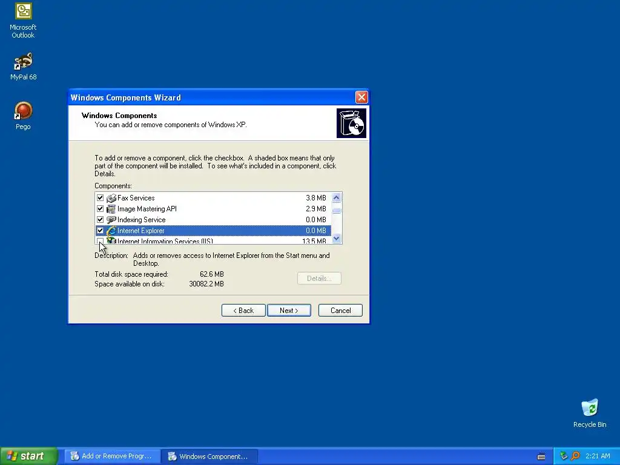Uncheck the Indexing Service checkbox
This screenshot has width=620, height=465.
tap(100, 219)
